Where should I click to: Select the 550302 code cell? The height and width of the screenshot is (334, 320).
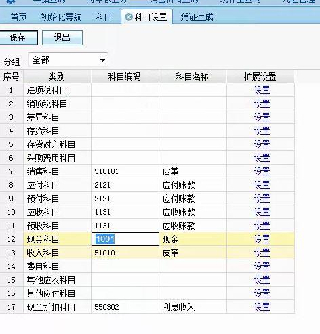(x=125, y=307)
